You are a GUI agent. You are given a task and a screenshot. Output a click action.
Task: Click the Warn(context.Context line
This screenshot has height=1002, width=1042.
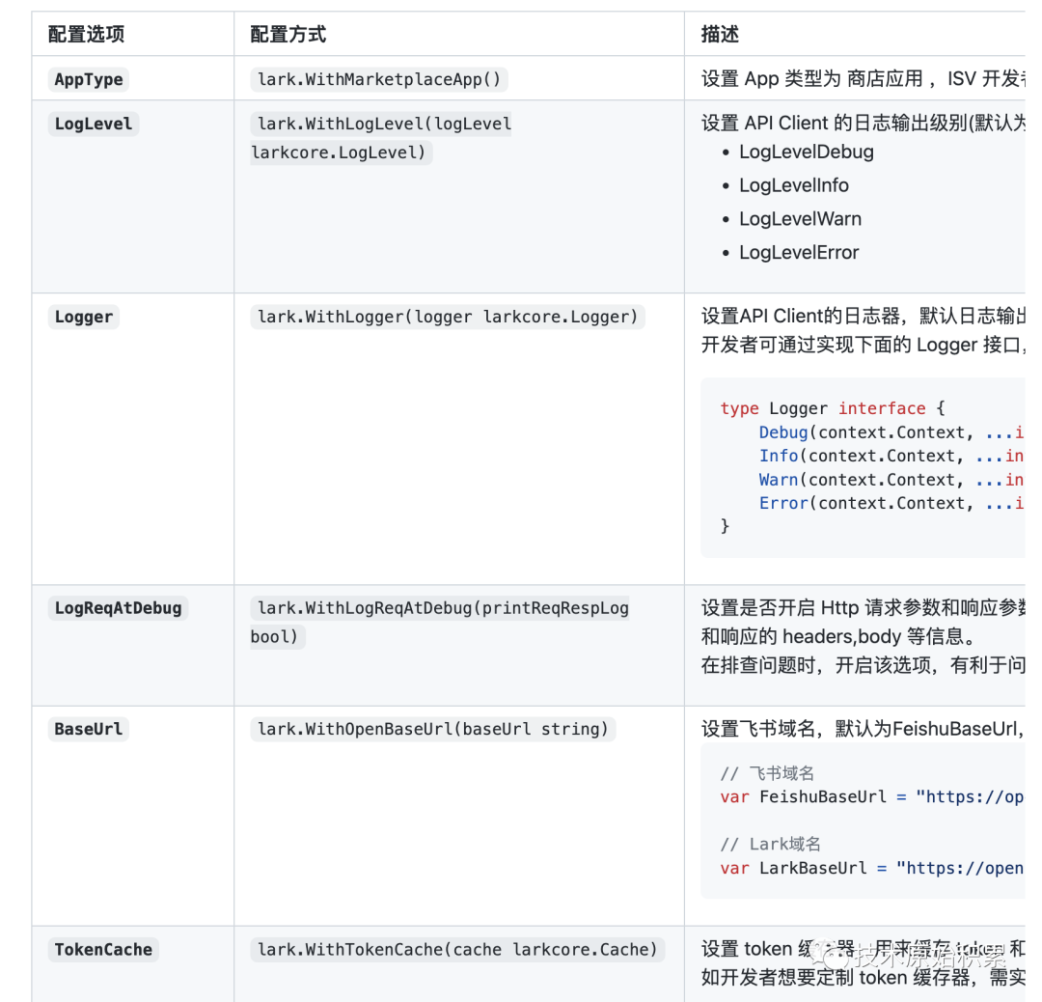[891, 480]
